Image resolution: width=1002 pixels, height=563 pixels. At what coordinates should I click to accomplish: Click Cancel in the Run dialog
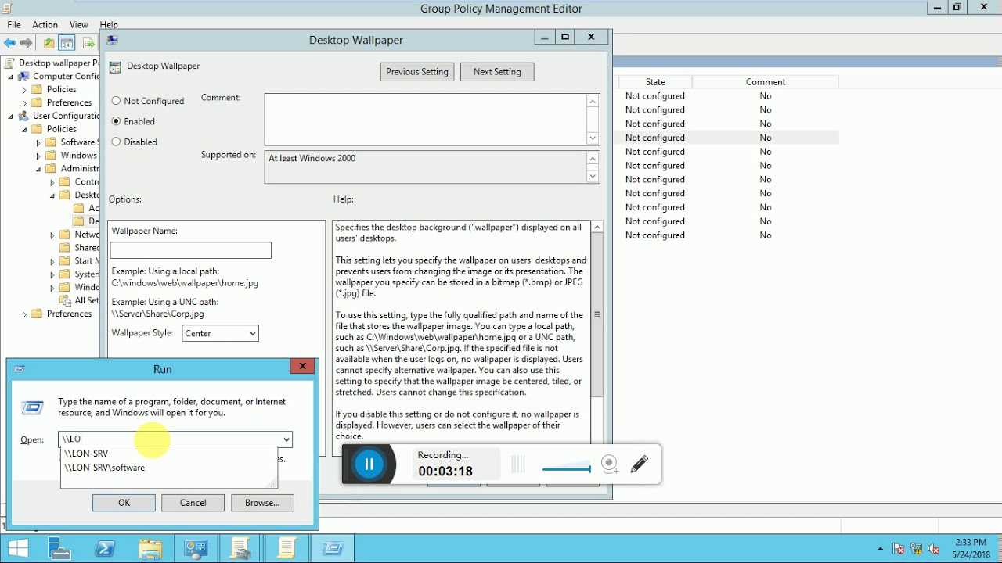(193, 503)
